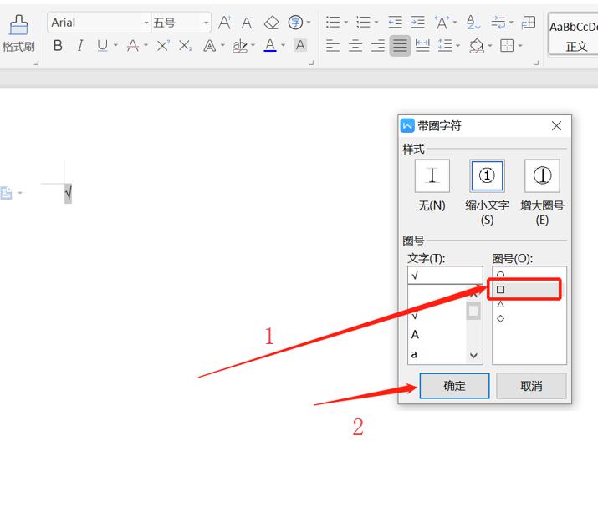This screenshot has height=517, width=598.
Task: Apply subscript formatting
Action: (x=186, y=46)
